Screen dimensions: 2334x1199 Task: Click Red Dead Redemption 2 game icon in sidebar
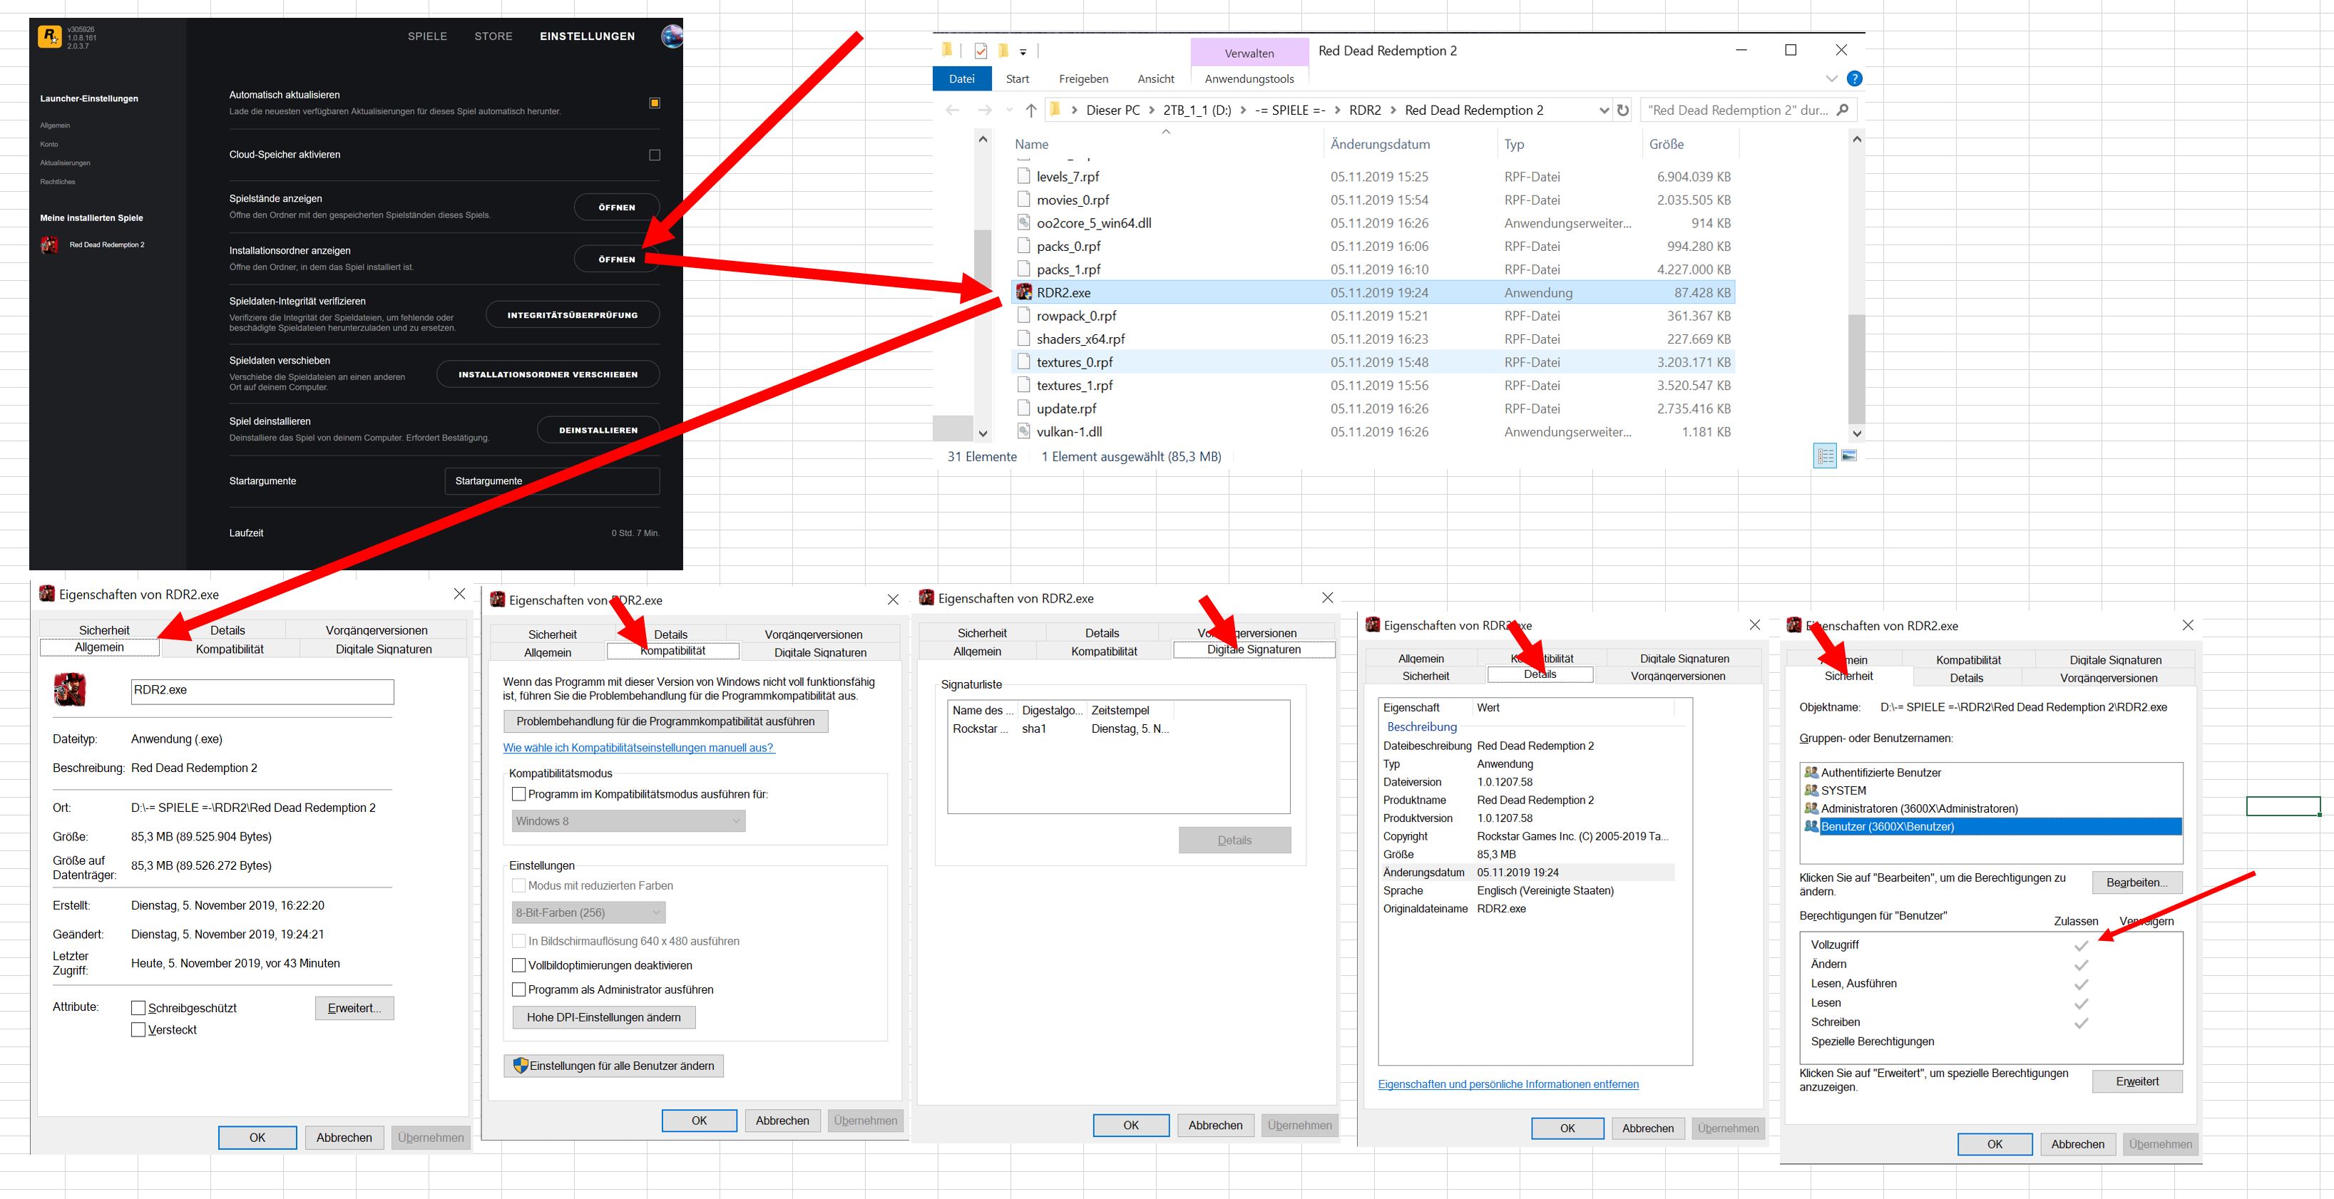(x=50, y=245)
